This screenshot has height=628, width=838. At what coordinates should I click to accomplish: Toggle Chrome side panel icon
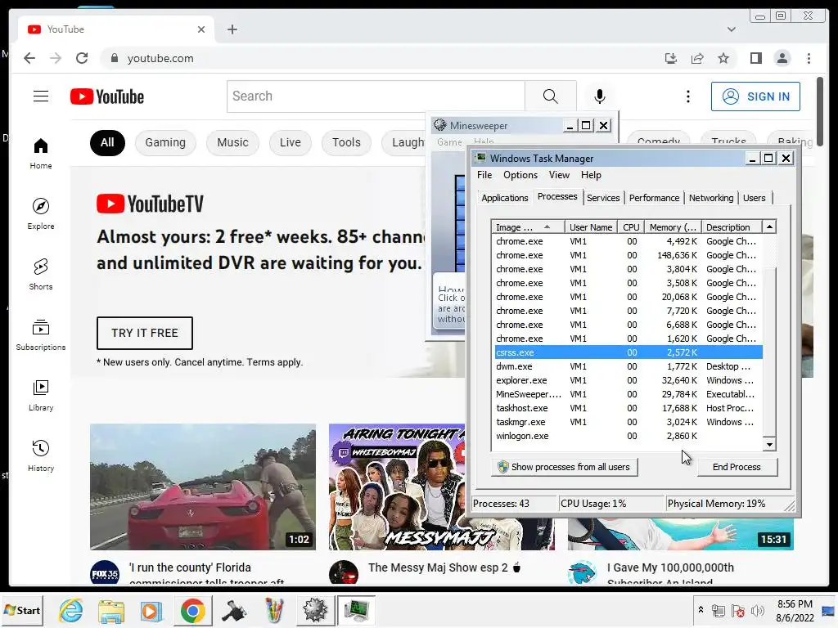point(755,58)
